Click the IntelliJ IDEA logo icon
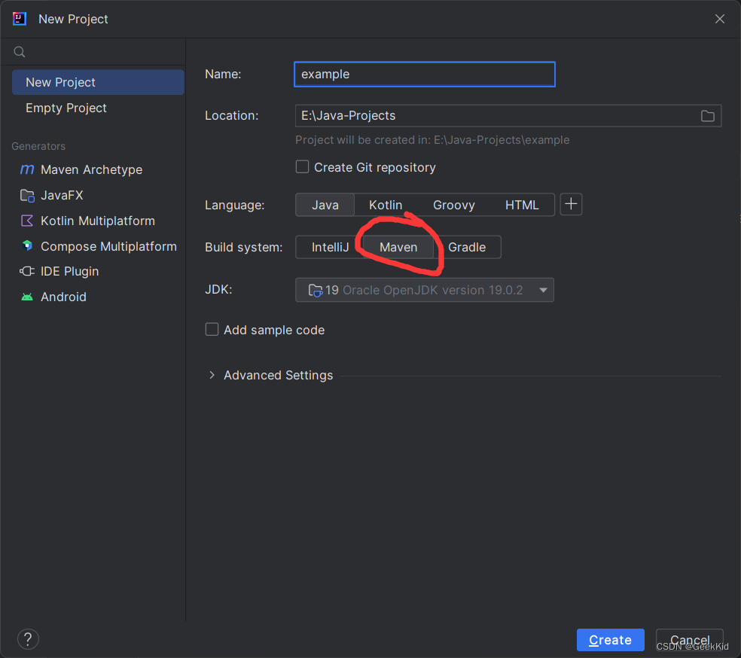 coord(20,19)
